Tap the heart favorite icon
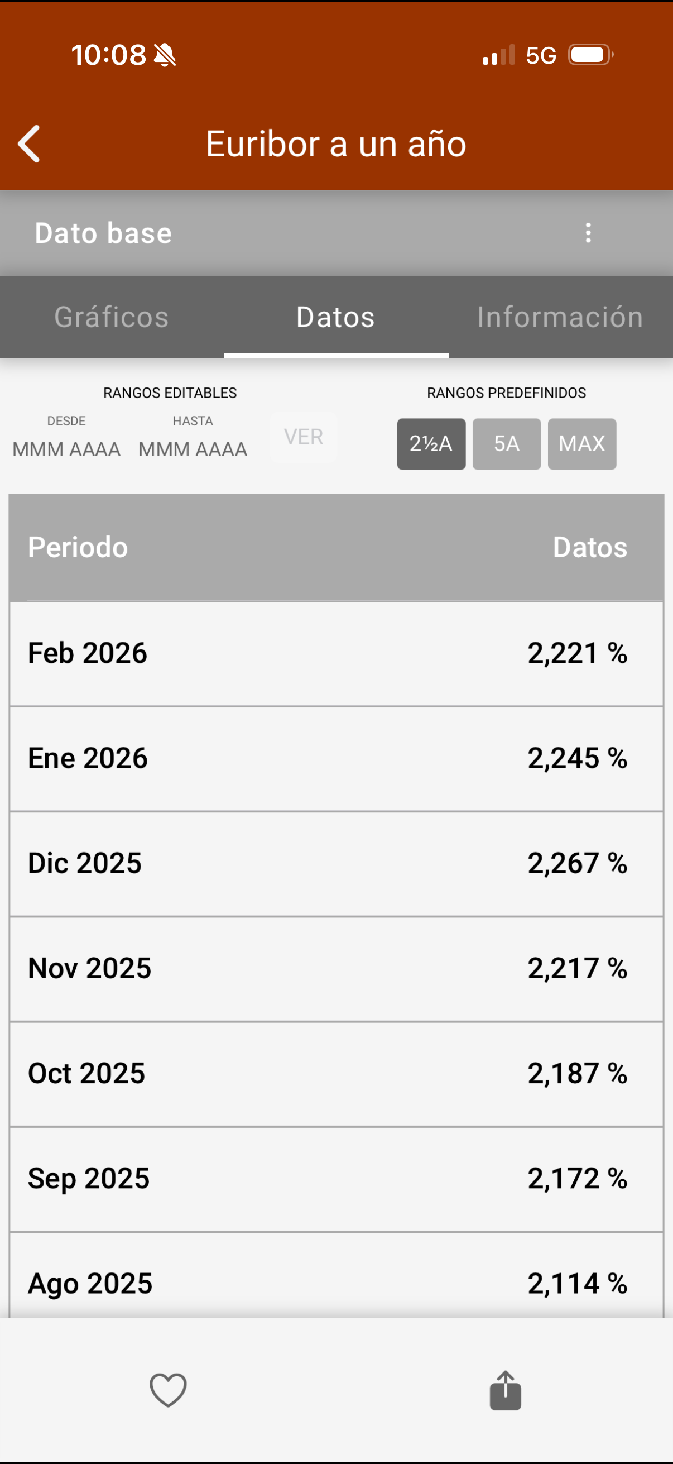The image size is (673, 1464). click(x=168, y=1390)
